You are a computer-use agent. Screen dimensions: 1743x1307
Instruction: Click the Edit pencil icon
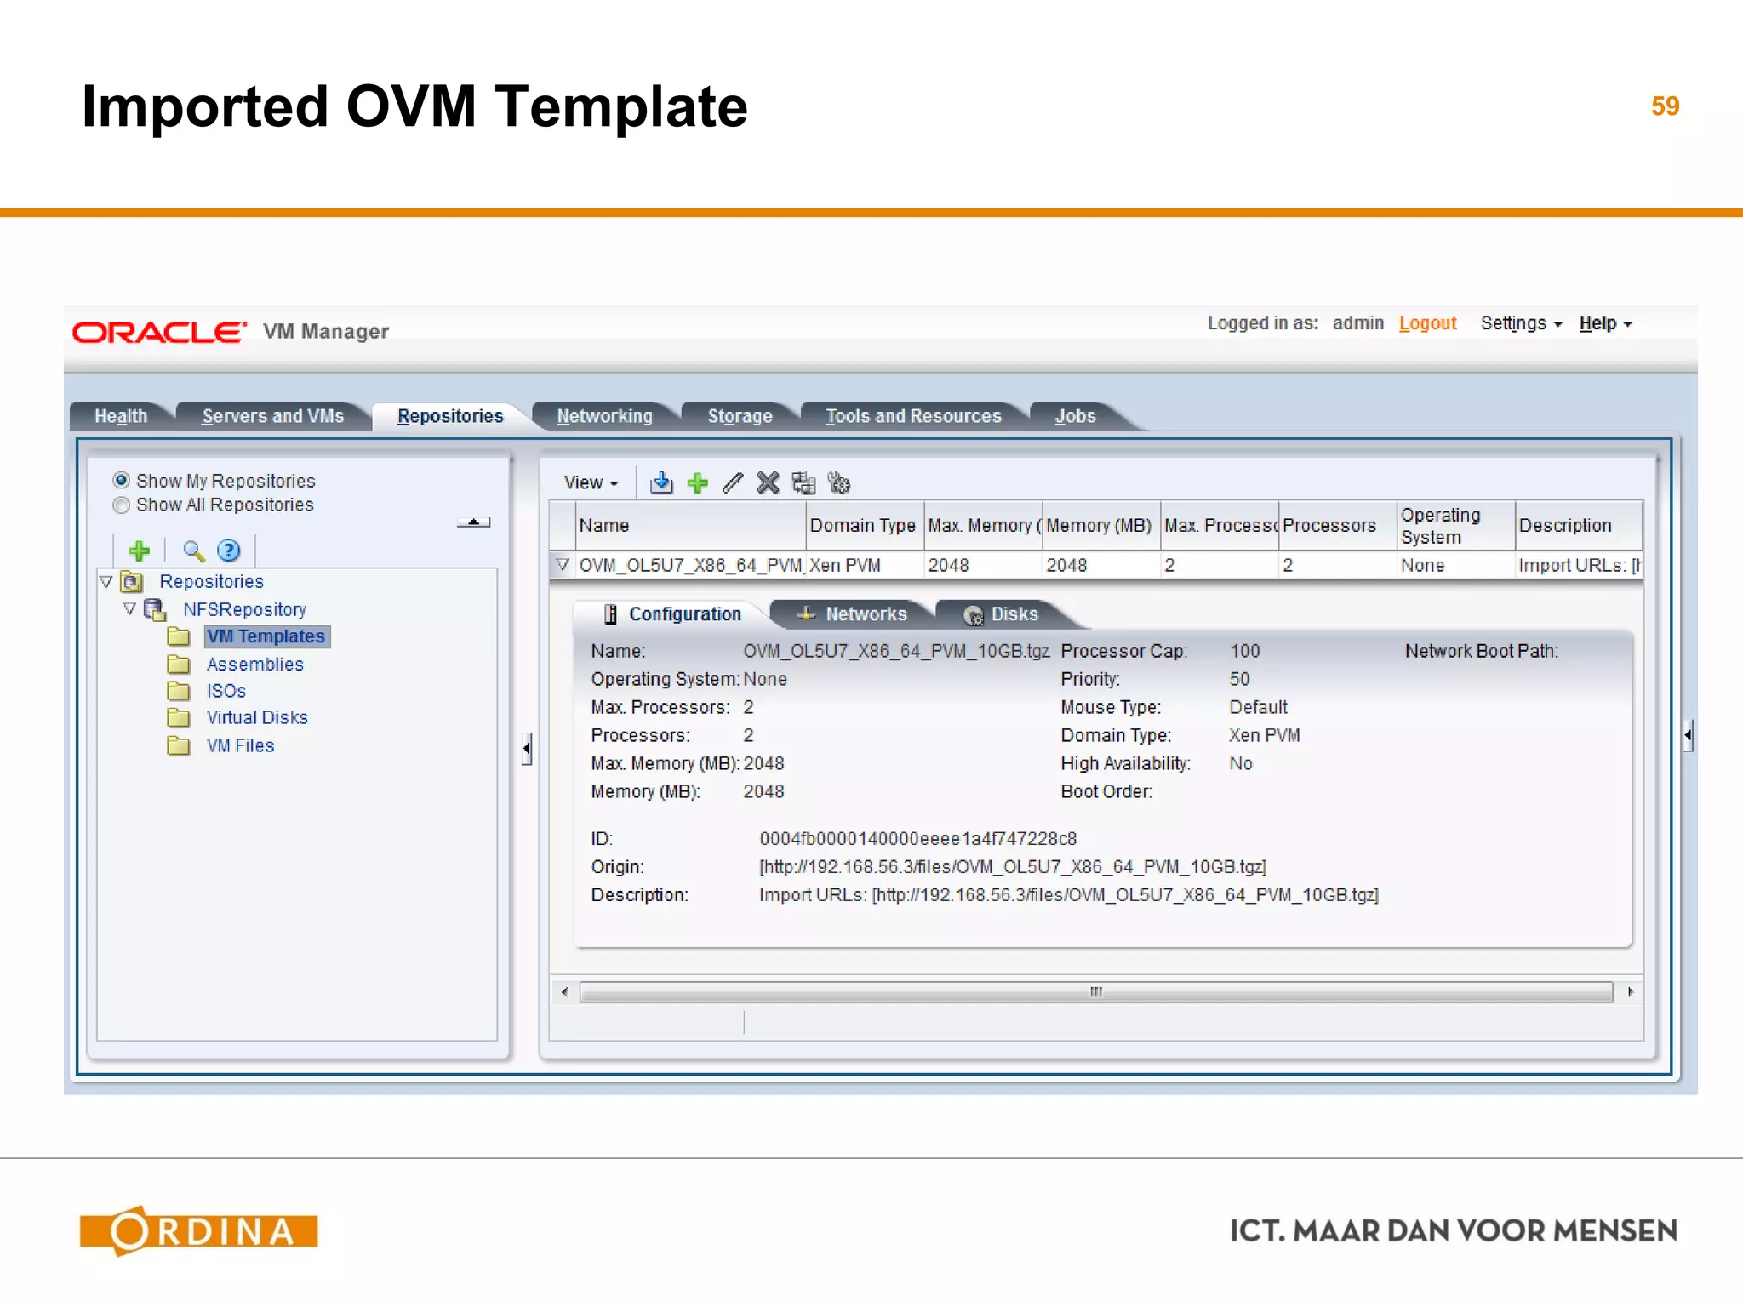[733, 483]
